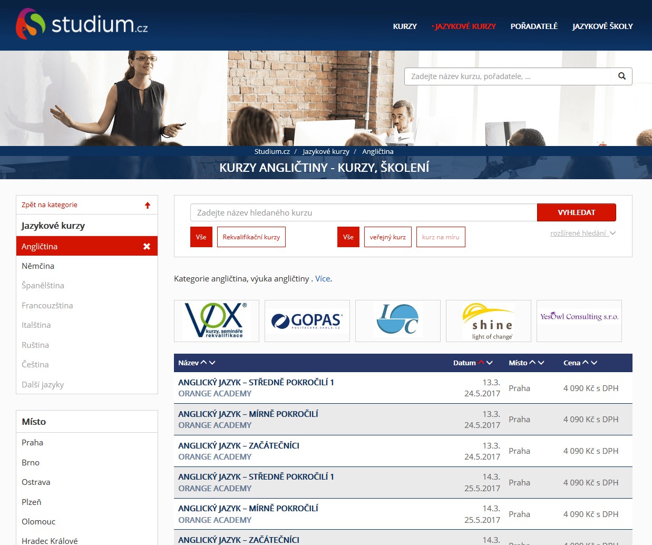
Task: Toggle the Rekvalifikační kurzy filter
Action: tap(251, 237)
